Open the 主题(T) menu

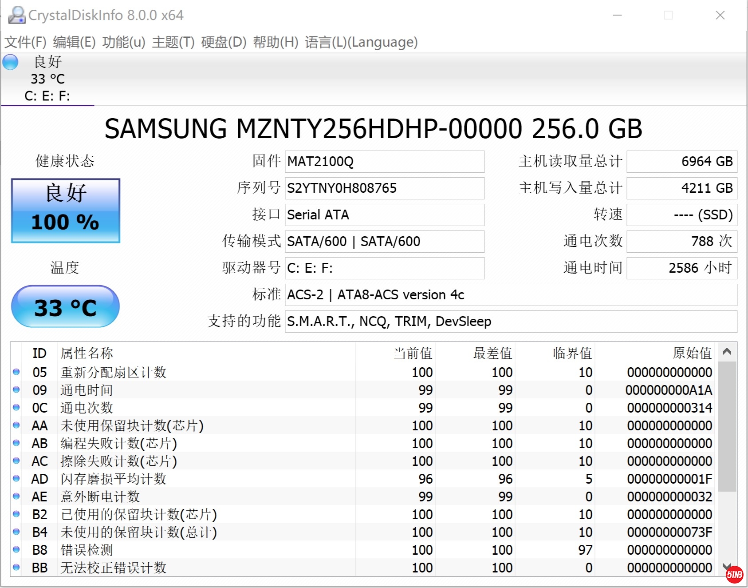[x=173, y=42]
